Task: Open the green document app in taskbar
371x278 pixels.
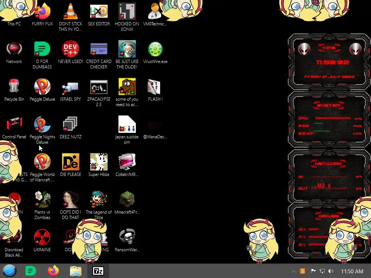Action: pyautogui.click(x=30, y=271)
